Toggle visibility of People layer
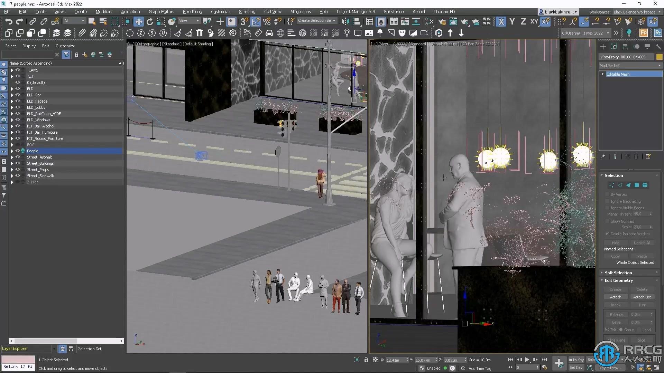The height and width of the screenshot is (373, 664). [17, 151]
